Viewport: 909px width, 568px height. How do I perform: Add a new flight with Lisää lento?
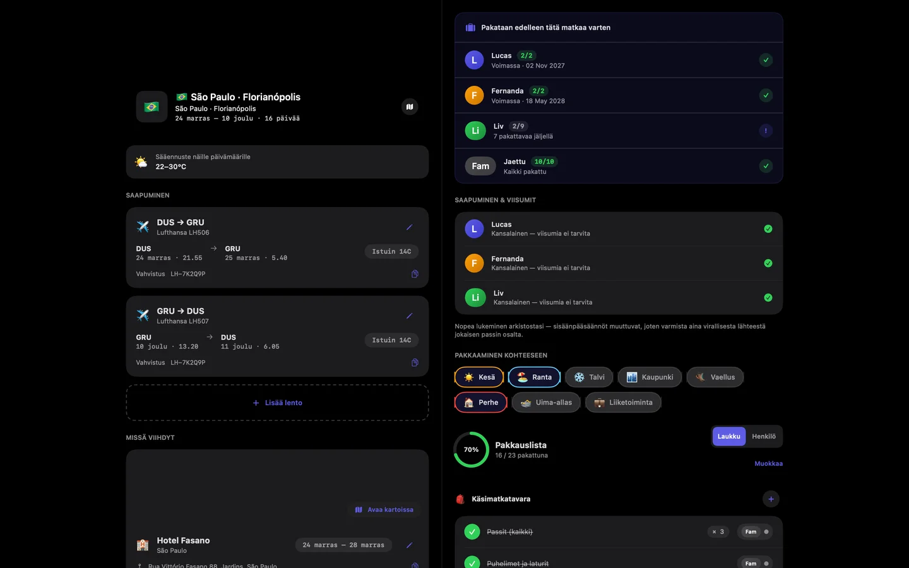(x=277, y=403)
